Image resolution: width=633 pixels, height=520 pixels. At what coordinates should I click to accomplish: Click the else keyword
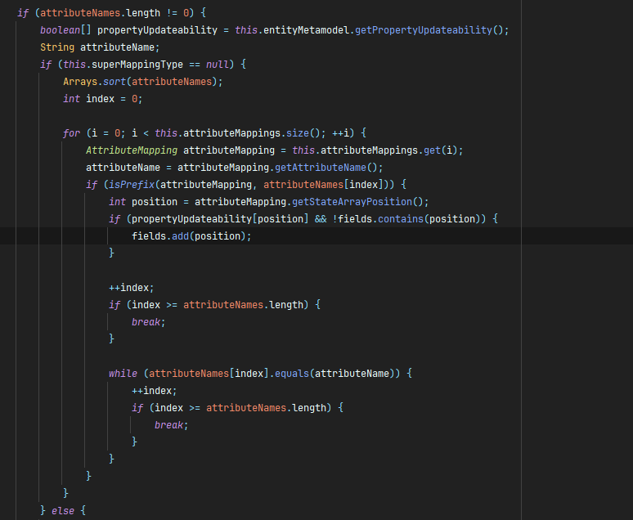click(x=63, y=511)
